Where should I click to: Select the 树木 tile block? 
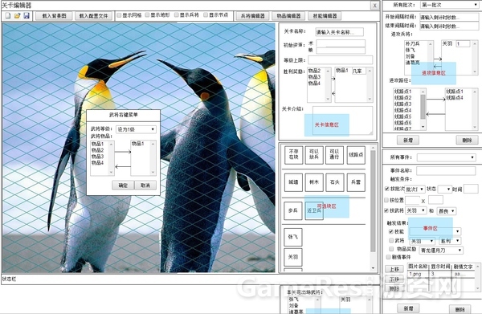coord(314,182)
